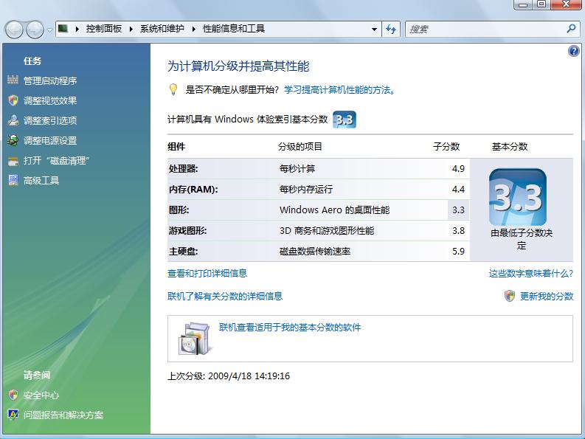Open 调整电源设置 task link

point(50,141)
